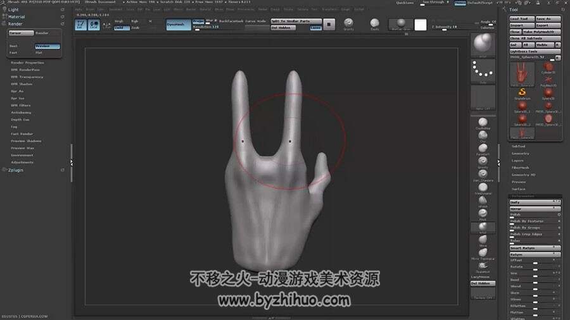Choose the FormSoft brush
The width and height of the screenshot is (570, 320).
coord(483,149)
